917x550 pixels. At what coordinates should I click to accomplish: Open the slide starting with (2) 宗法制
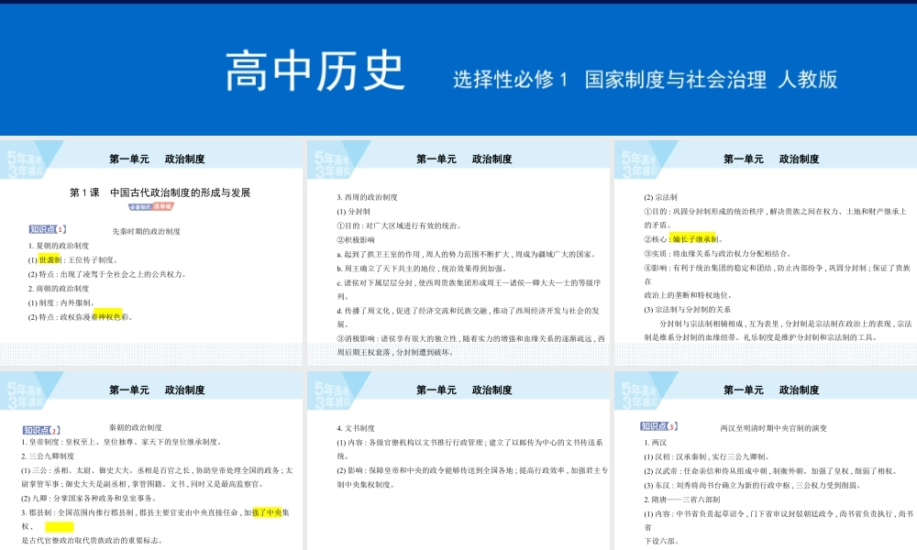pos(766,252)
